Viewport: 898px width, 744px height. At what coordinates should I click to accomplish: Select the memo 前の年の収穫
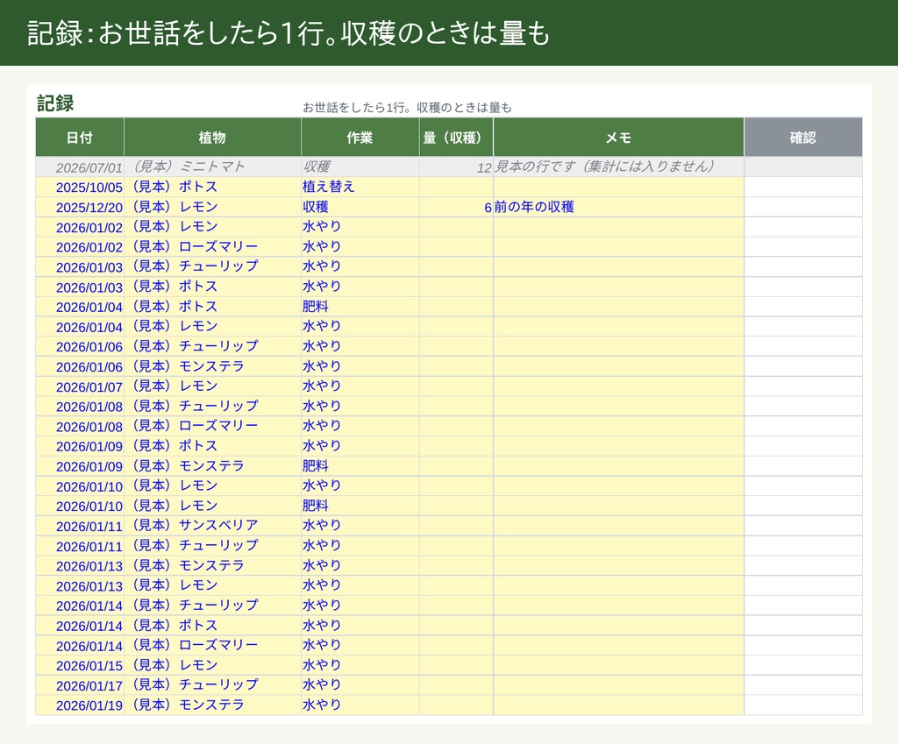[x=618, y=207]
